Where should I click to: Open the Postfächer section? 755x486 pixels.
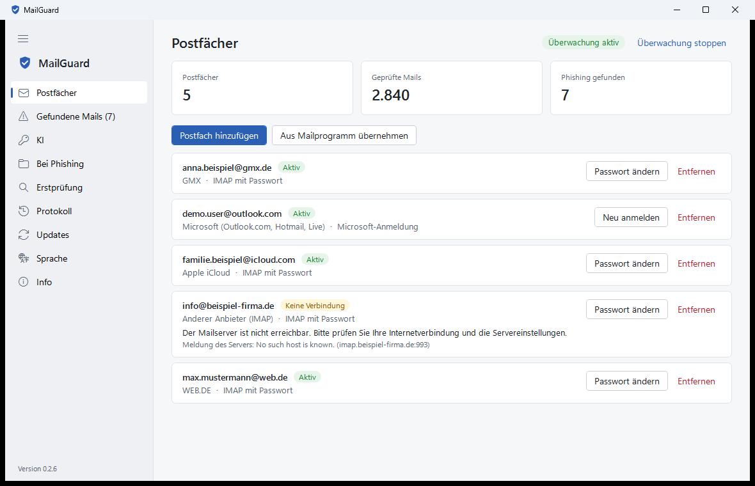[79, 93]
